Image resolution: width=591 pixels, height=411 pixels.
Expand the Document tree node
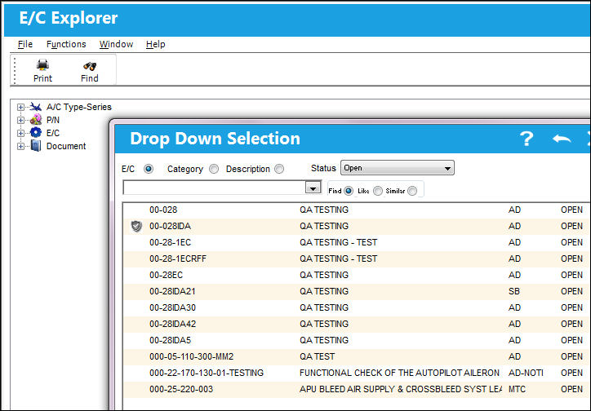click(x=20, y=147)
